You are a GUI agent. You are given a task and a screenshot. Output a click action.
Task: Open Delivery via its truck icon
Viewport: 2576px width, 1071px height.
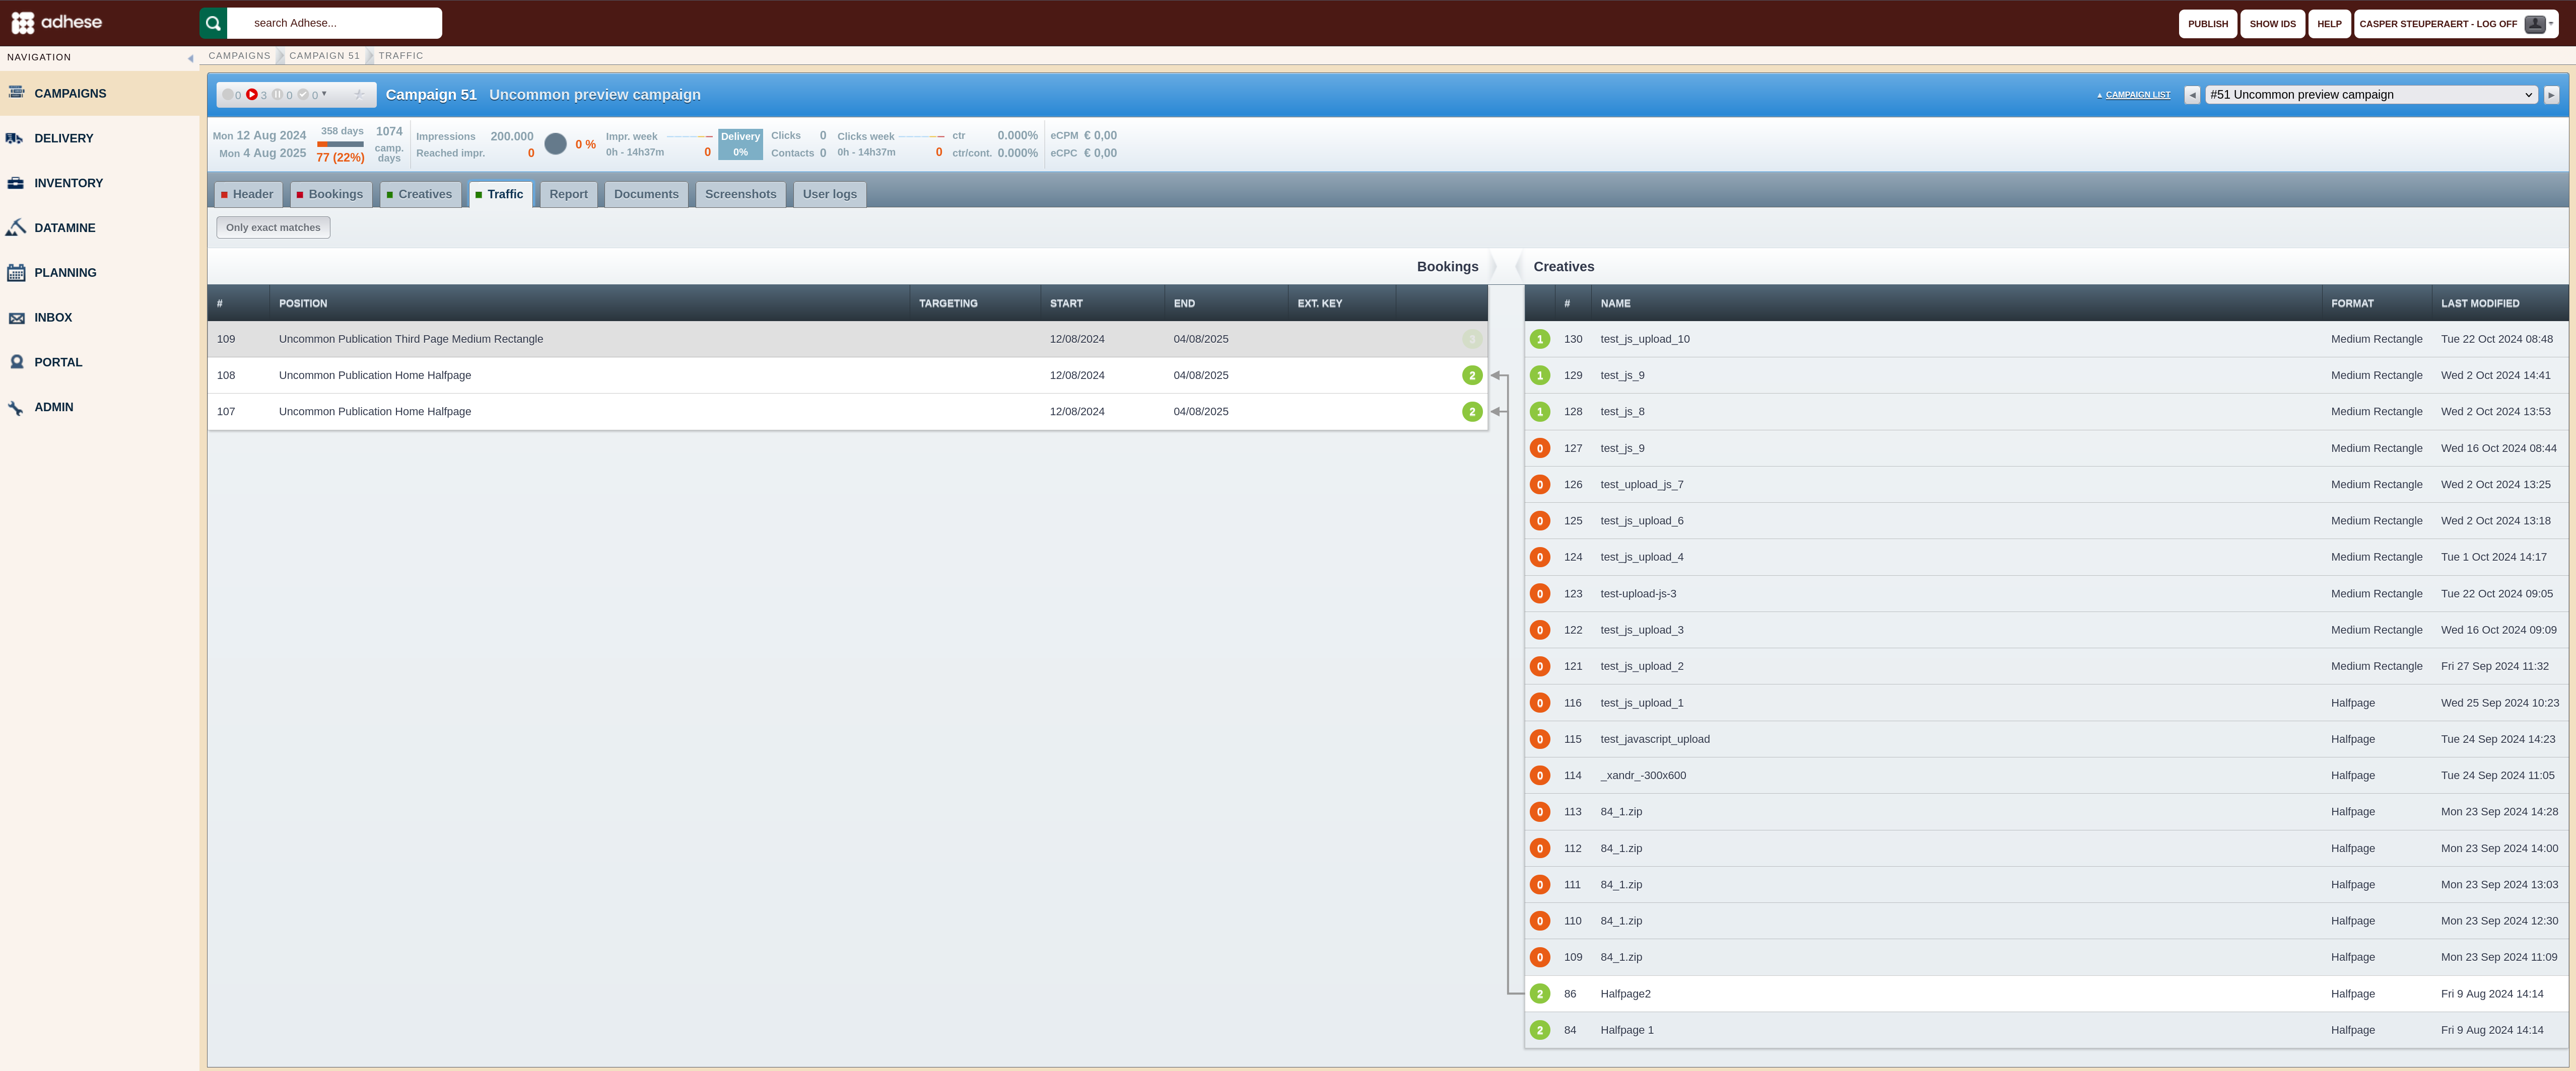(15, 138)
